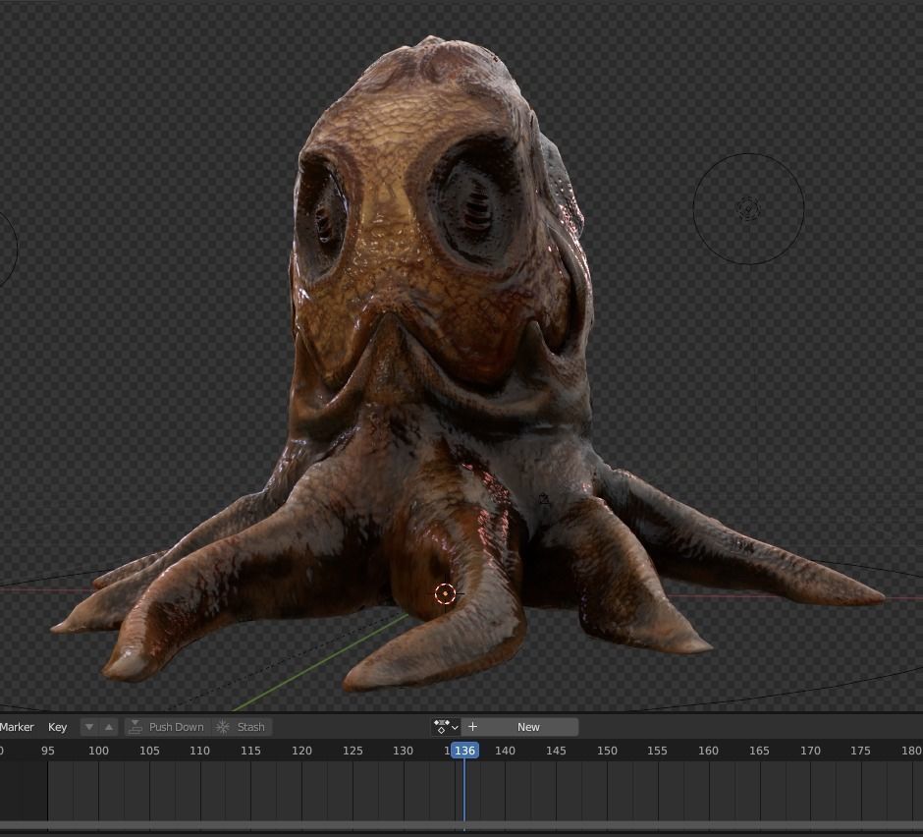
Task: Click the layer up arrow icon
Action: 109,727
